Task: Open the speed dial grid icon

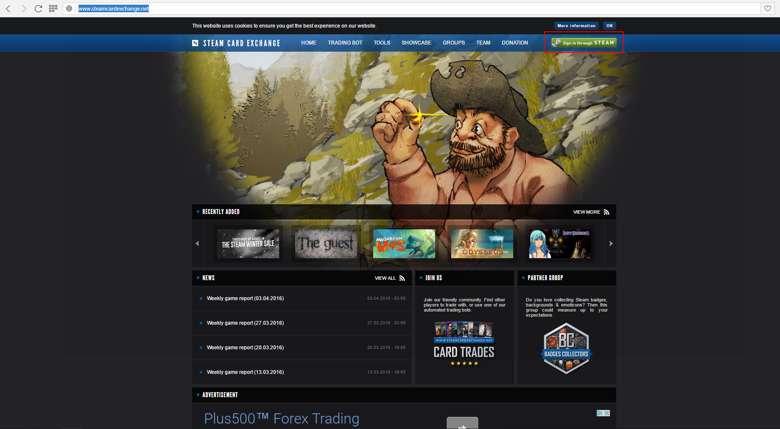Action: (x=53, y=8)
